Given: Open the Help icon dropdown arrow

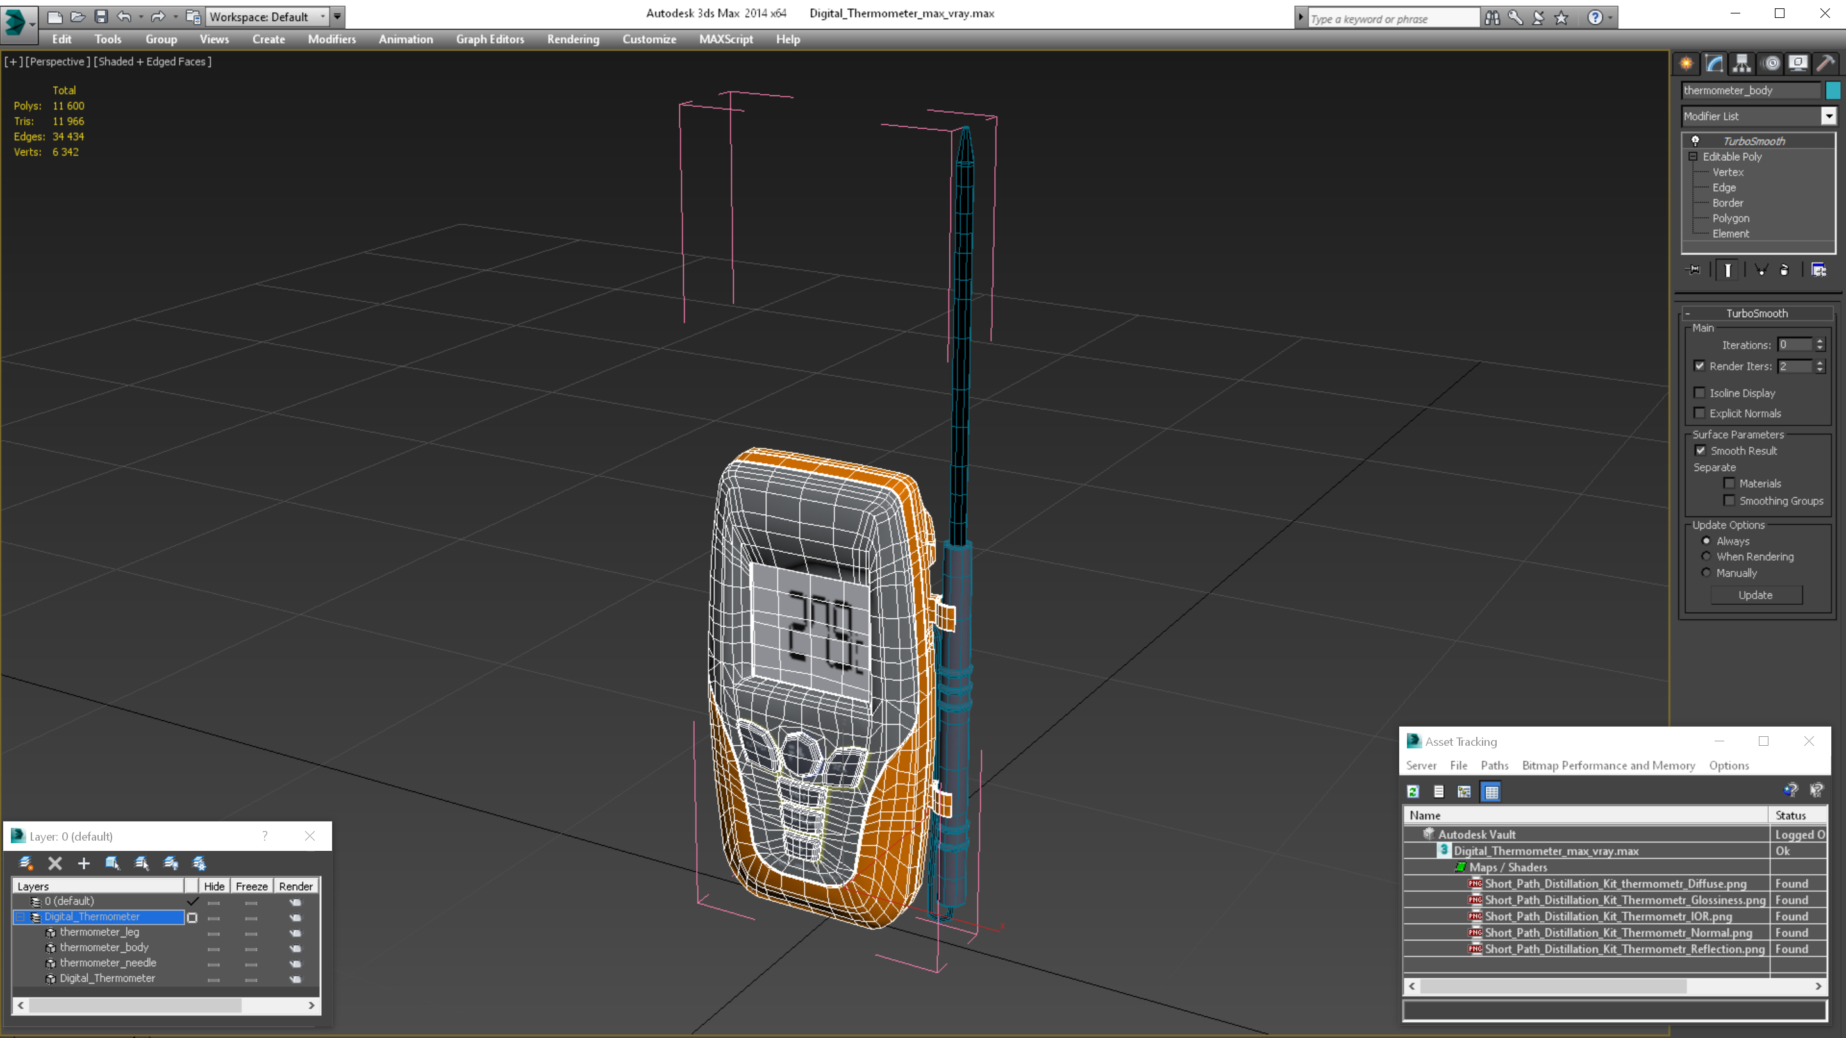Looking at the screenshot, I should [x=1610, y=18].
